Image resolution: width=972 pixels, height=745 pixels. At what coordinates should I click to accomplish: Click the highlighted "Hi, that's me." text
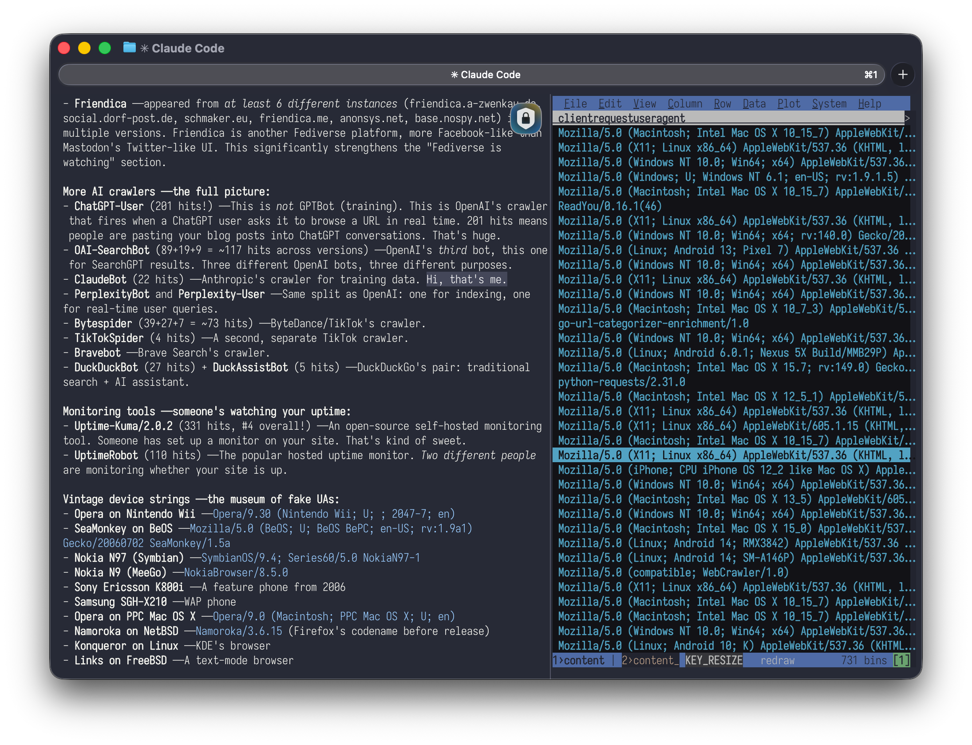[x=466, y=279]
